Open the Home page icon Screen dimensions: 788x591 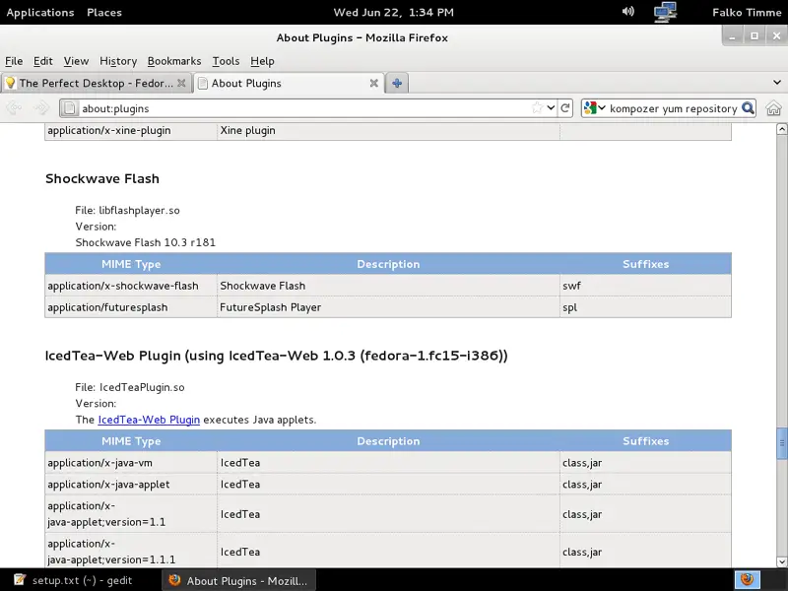[774, 108]
